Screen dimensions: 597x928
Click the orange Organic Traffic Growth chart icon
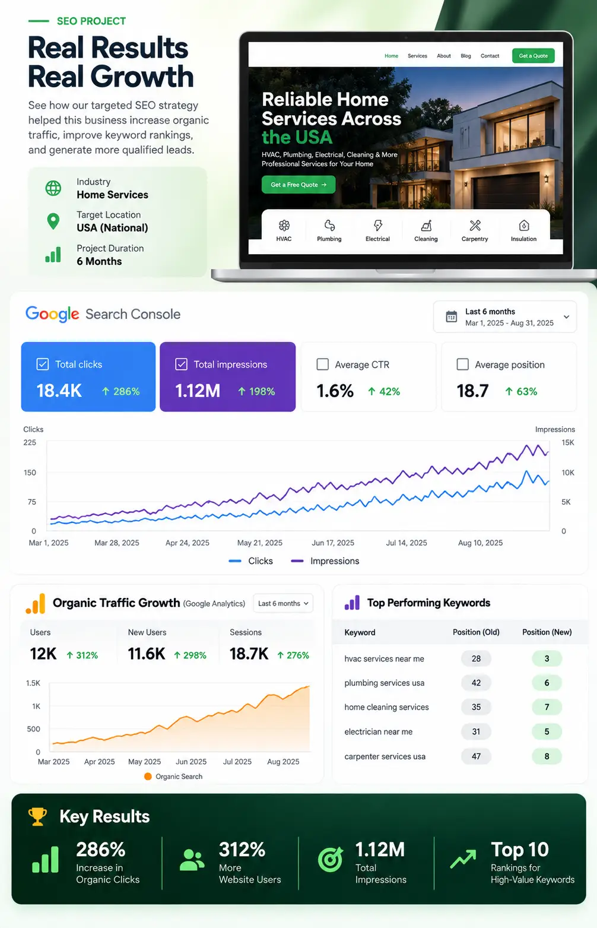coord(36,604)
